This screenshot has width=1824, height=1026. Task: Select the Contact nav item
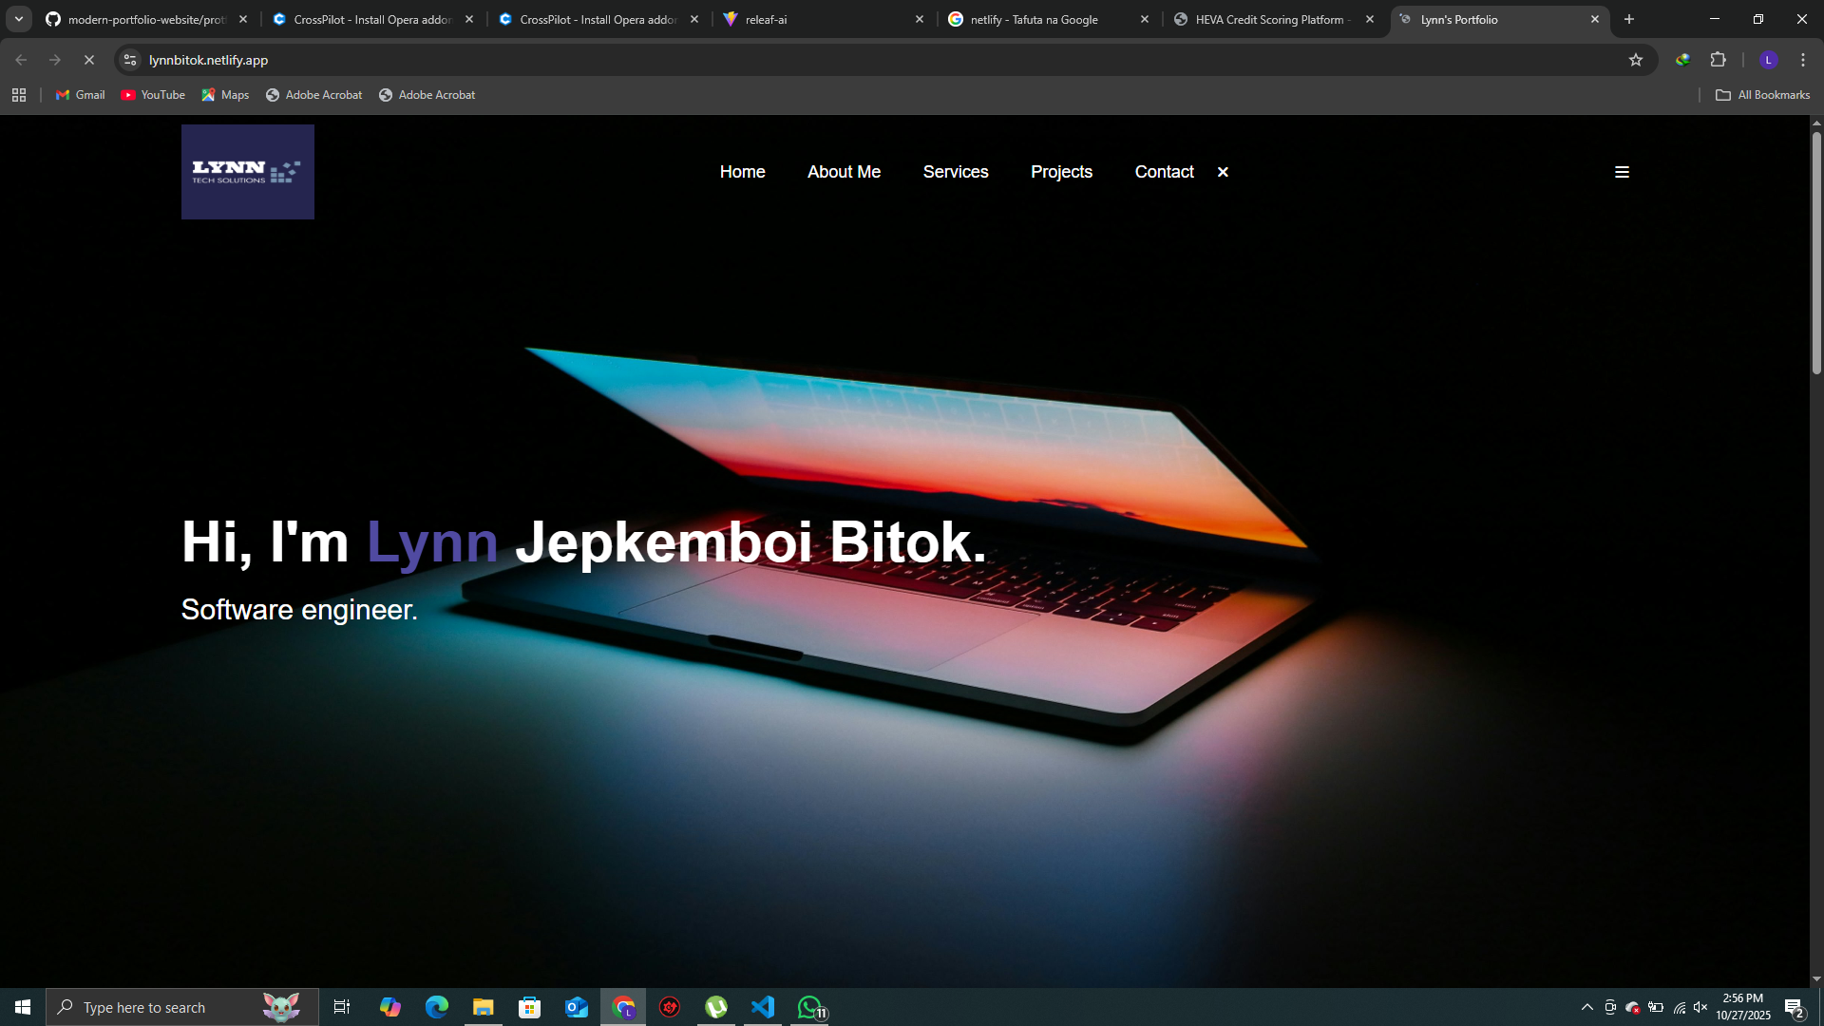click(x=1164, y=172)
